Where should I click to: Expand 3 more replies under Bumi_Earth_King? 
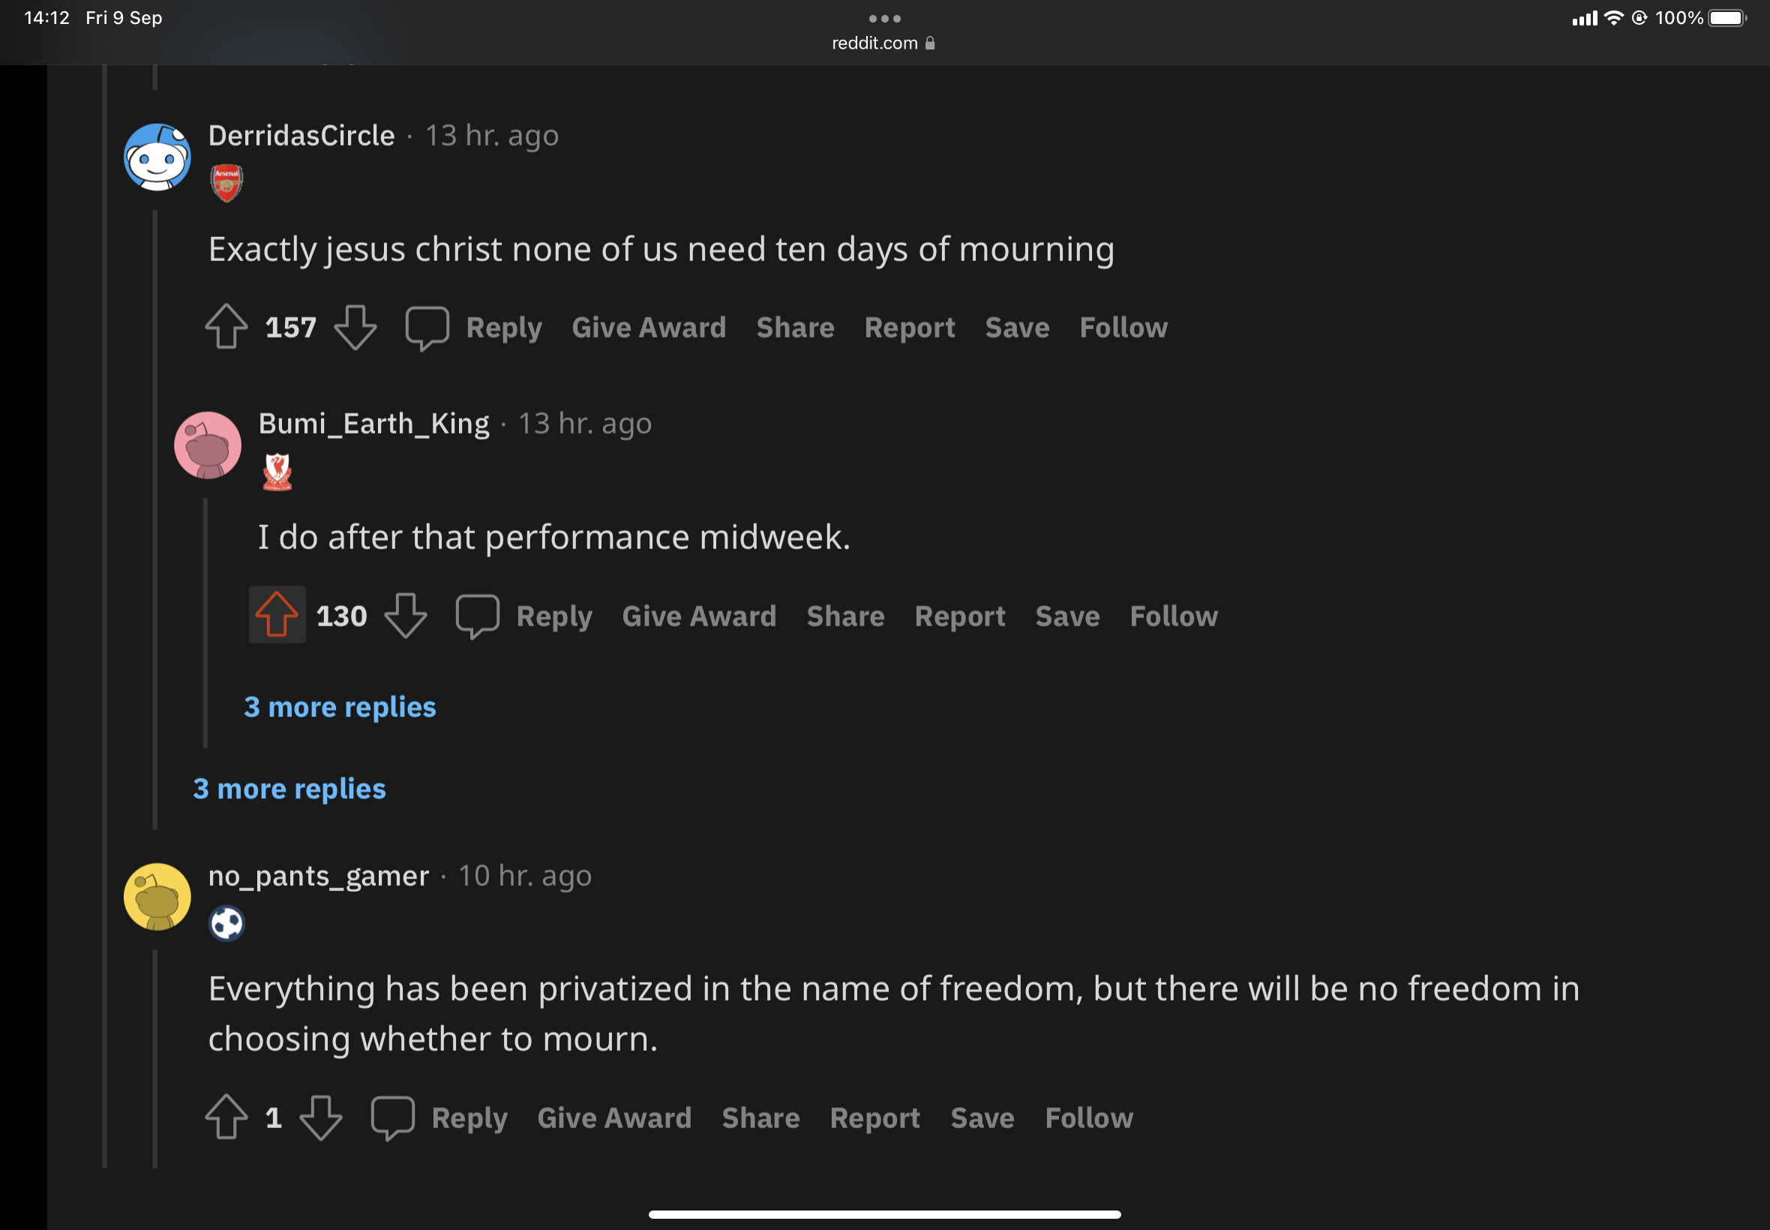click(x=340, y=706)
